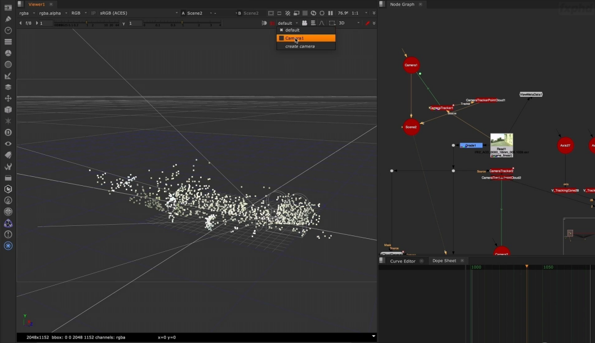This screenshot has width=595, height=343.
Task: Open the wrench Other nodes menu
Action: pos(8,167)
